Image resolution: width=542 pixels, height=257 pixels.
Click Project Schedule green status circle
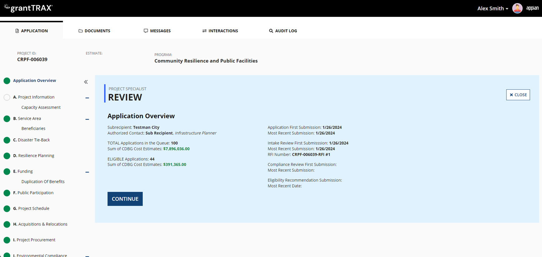click(7, 209)
